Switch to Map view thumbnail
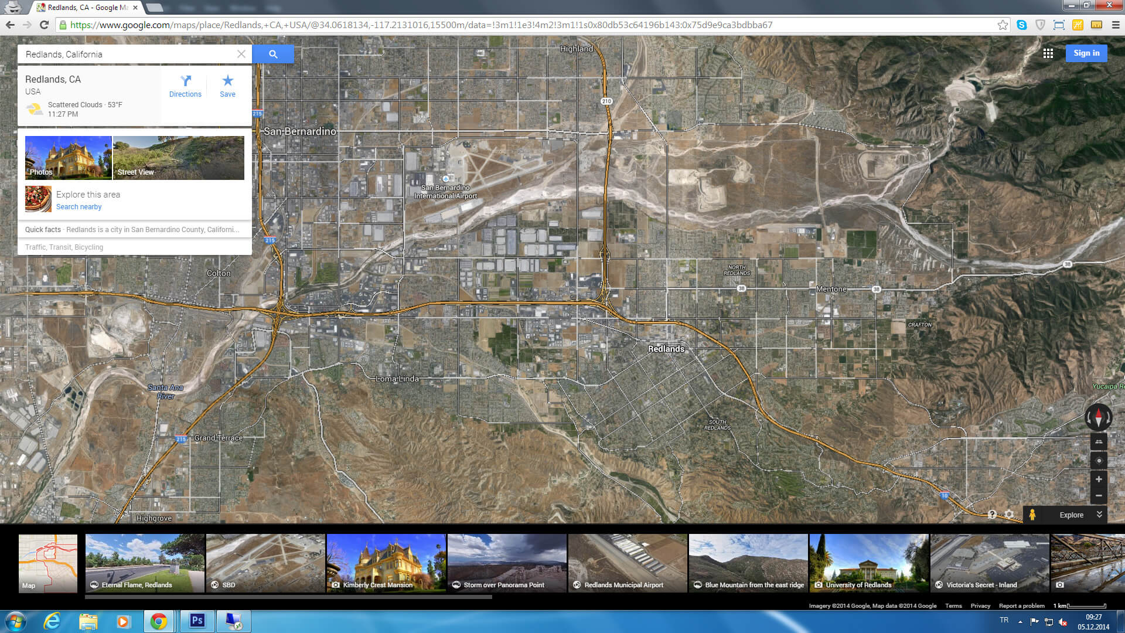 point(48,563)
